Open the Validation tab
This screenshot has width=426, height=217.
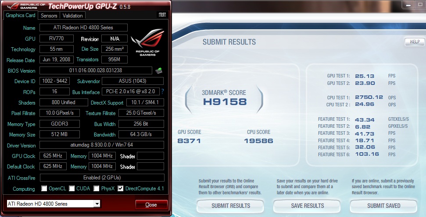tap(72, 15)
